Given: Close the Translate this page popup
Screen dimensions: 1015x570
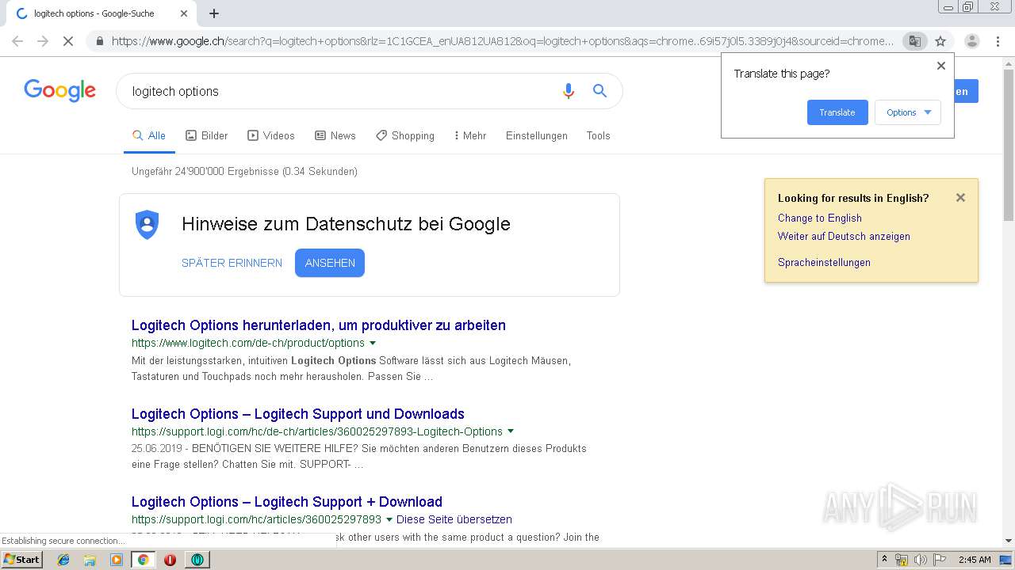Looking at the screenshot, I should [x=941, y=66].
